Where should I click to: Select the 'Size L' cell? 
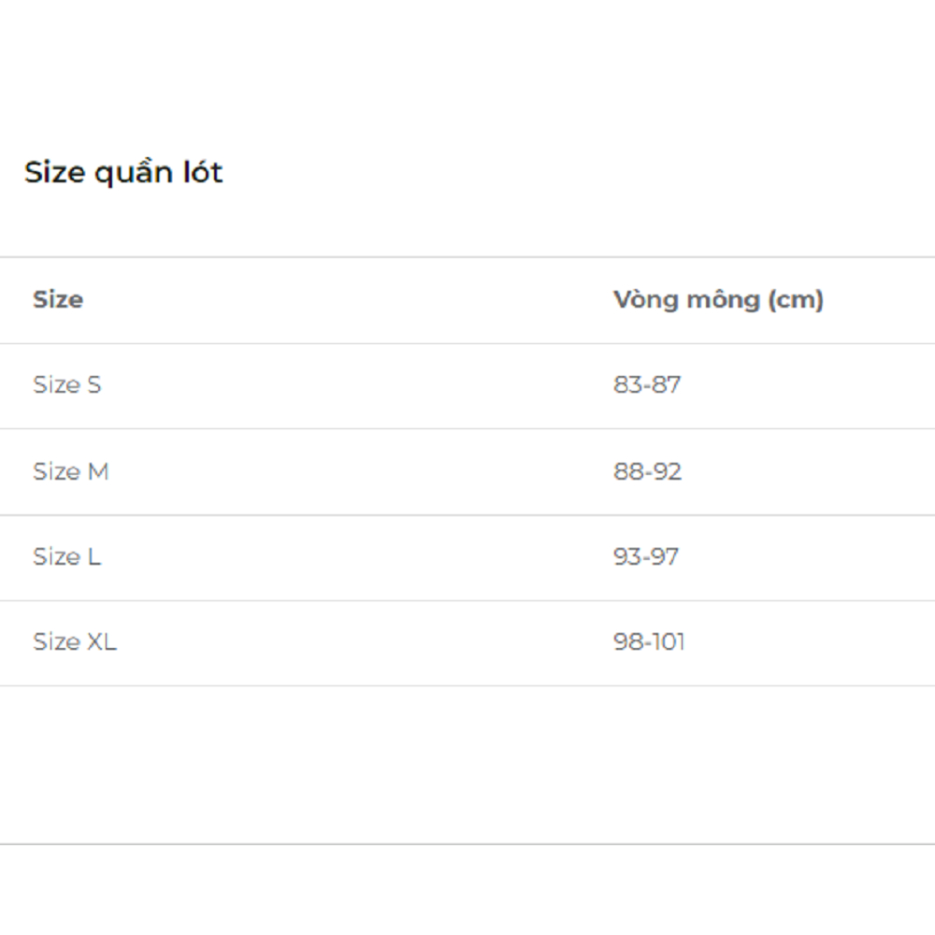coord(67,557)
